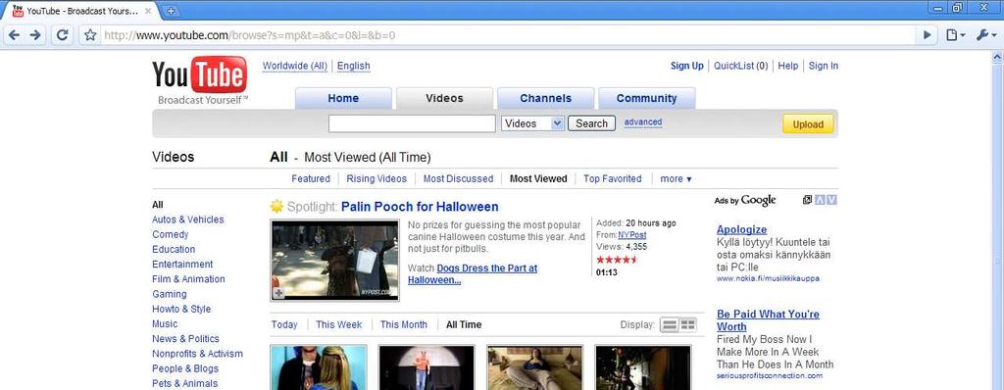Click the Sign In link

click(824, 66)
